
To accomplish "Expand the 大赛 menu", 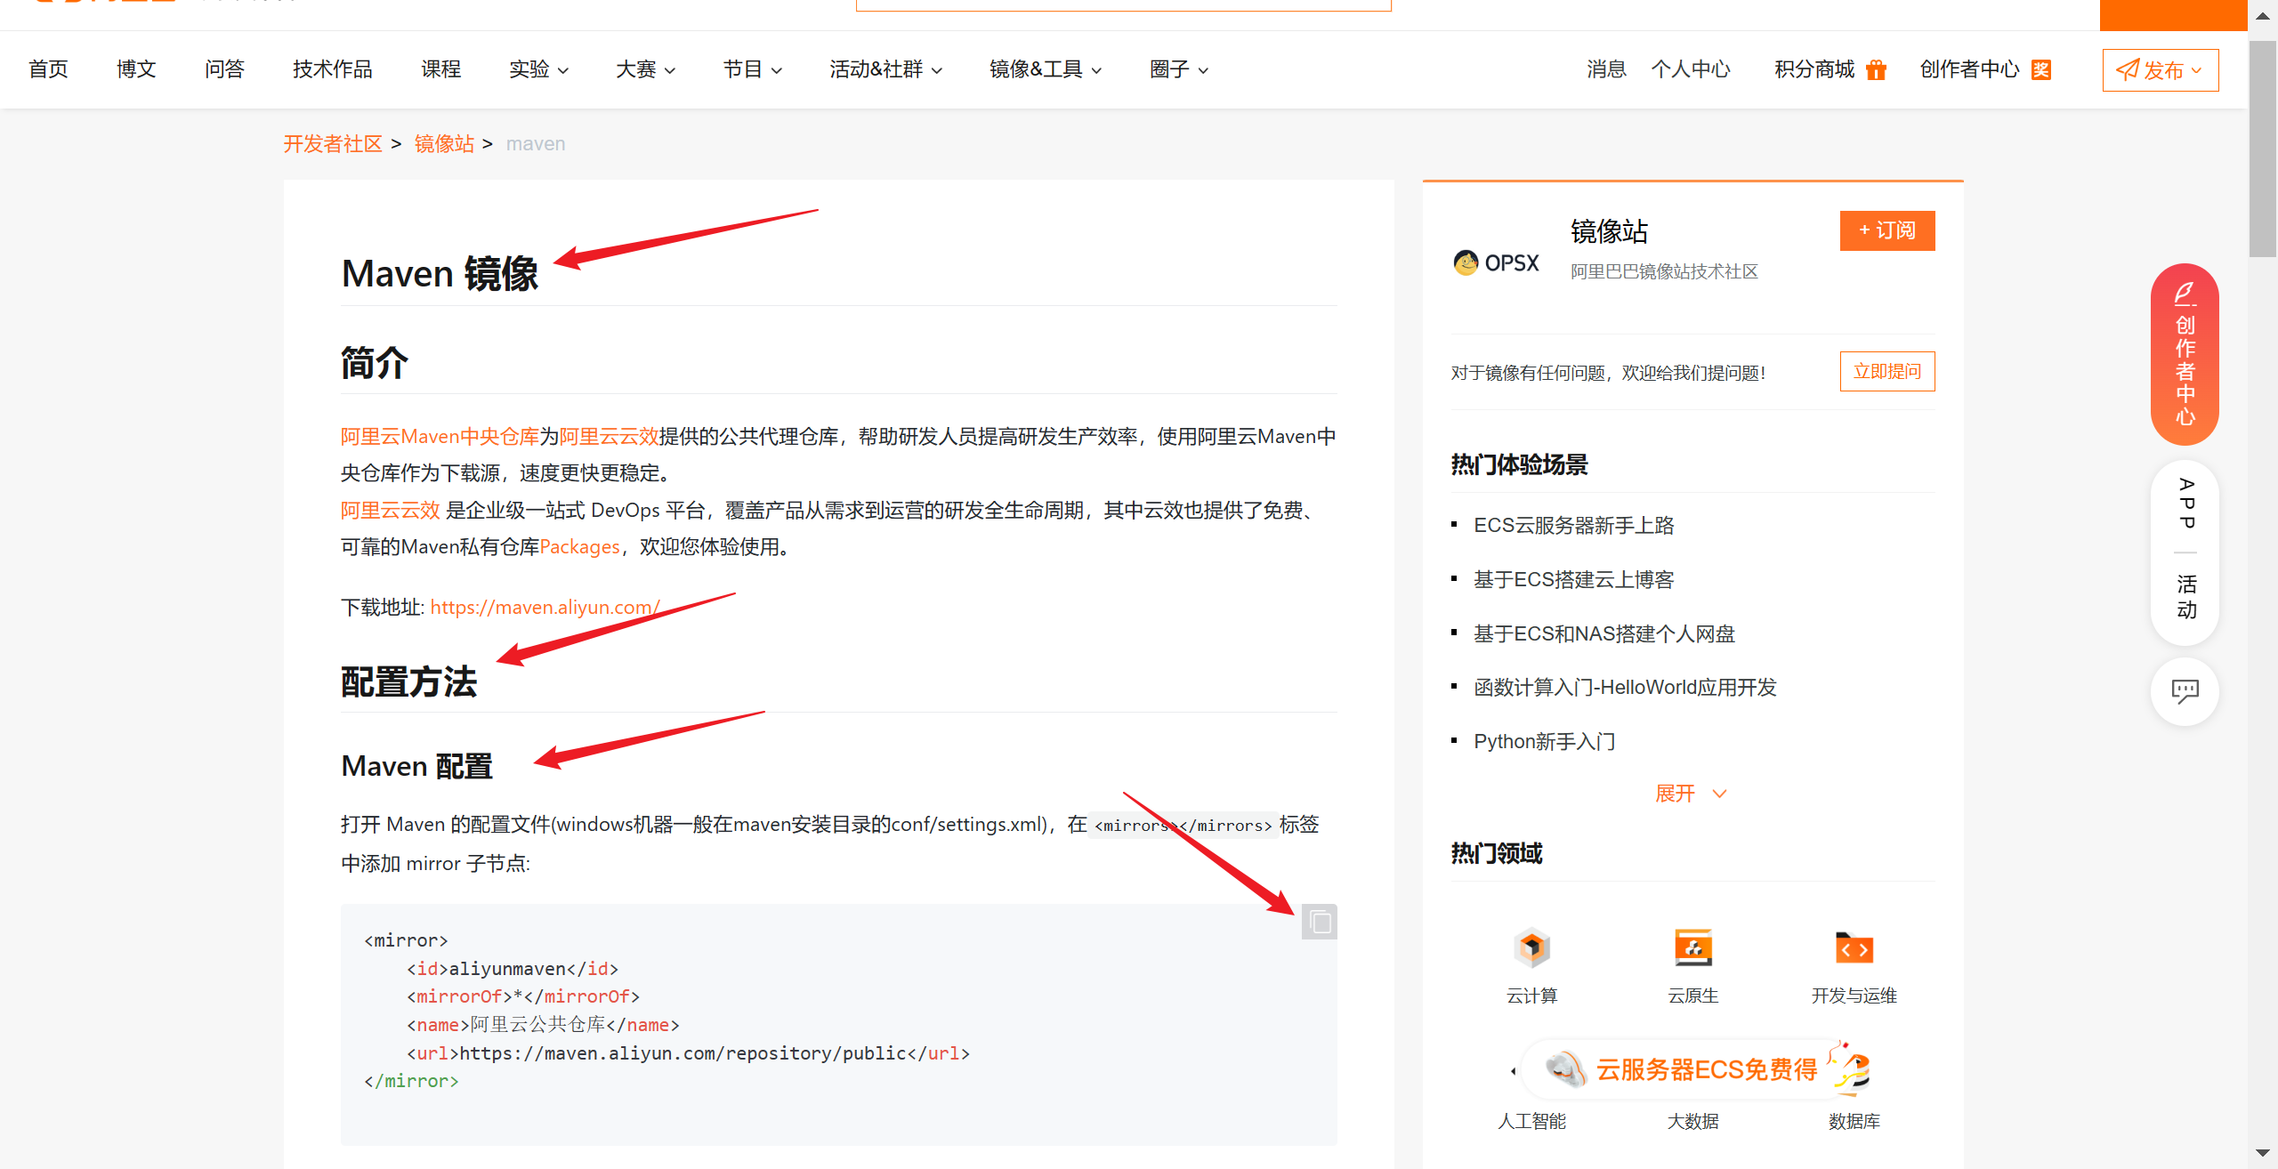I will [645, 69].
